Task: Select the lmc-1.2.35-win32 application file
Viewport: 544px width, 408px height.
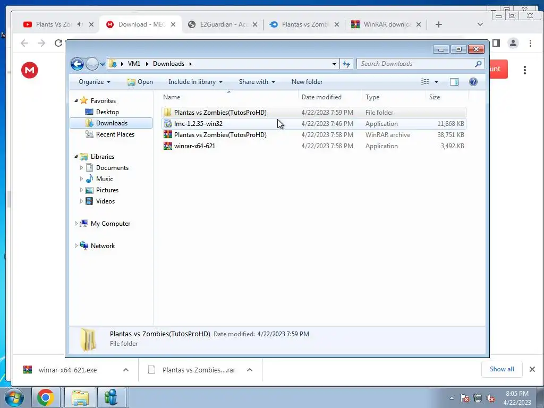Action: 313,124
